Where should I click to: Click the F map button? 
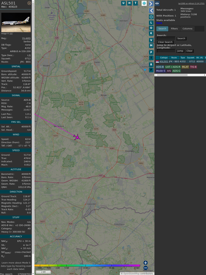151,70
